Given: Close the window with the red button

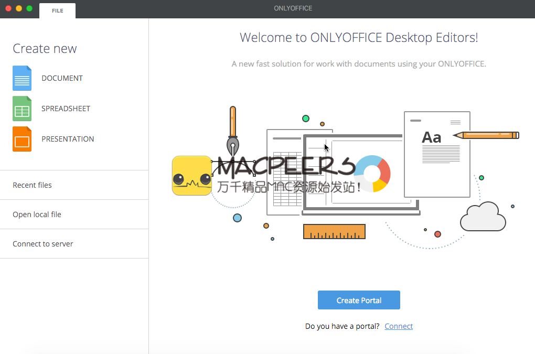Looking at the screenshot, I should pyautogui.click(x=8, y=8).
